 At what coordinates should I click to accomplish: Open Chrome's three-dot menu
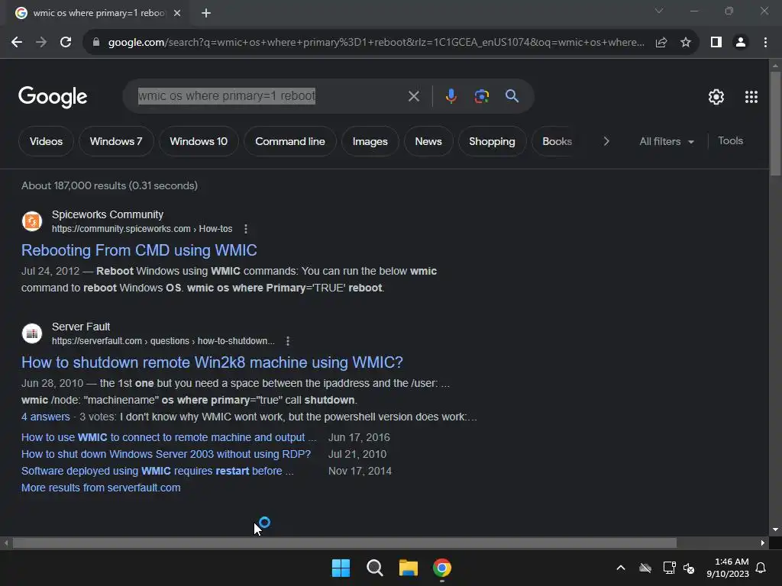tap(765, 43)
